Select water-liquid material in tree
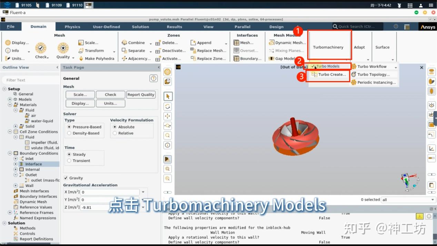437x246 pixels. click(x=42, y=121)
